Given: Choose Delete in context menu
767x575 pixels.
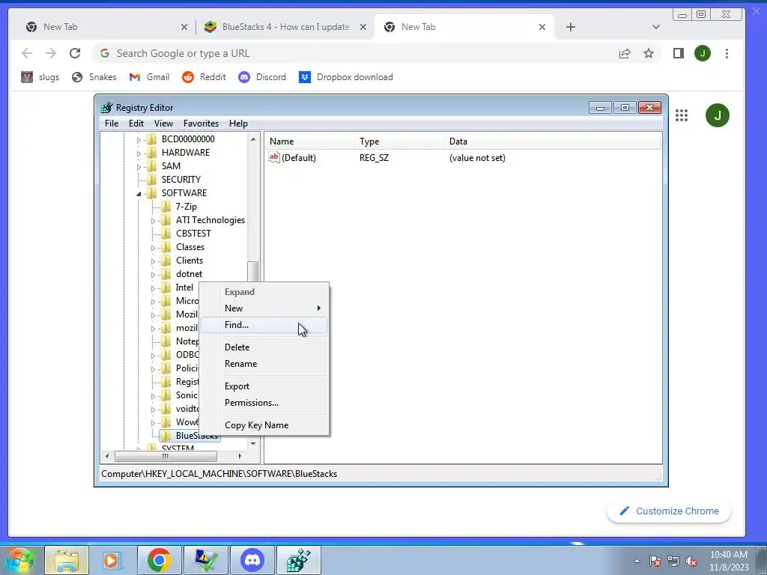Looking at the screenshot, I should [264, 347].
